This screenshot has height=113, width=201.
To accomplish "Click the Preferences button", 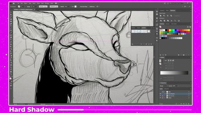I will [92, 7].
